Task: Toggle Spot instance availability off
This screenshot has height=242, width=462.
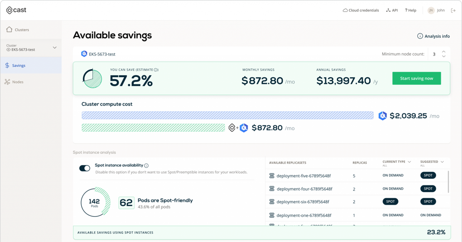Action: point(84,168)
